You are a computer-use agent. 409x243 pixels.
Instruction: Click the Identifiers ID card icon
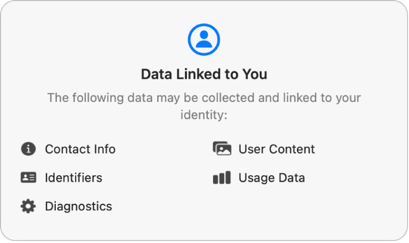tap(28, 178)
